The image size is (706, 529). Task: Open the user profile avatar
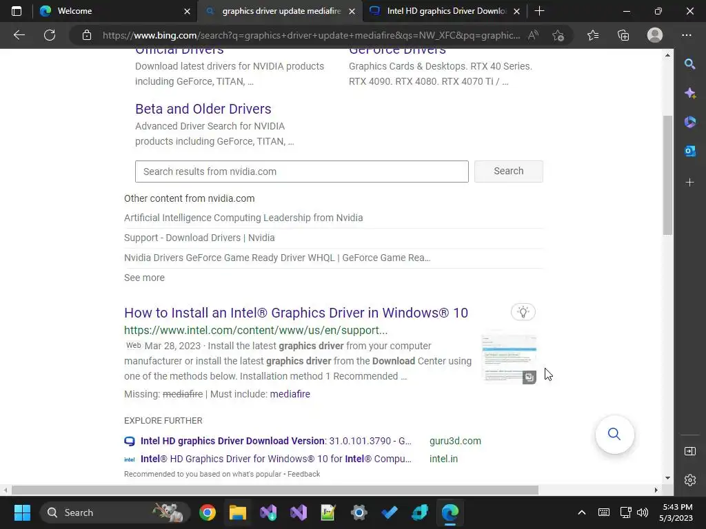[655, 35]
